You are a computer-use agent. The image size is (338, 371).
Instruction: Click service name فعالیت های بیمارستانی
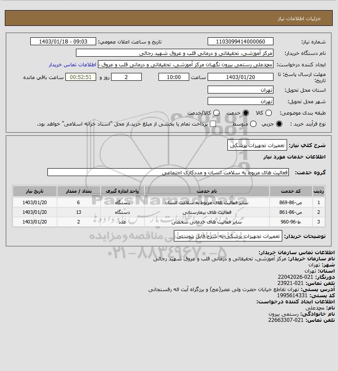tap(207, 212)
